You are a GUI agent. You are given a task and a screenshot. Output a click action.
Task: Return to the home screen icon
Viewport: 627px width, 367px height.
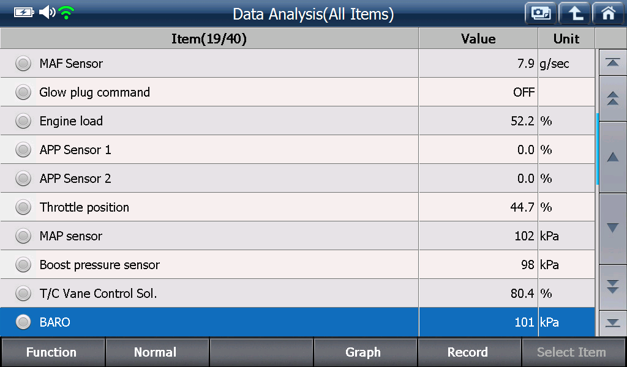point(609,13)
